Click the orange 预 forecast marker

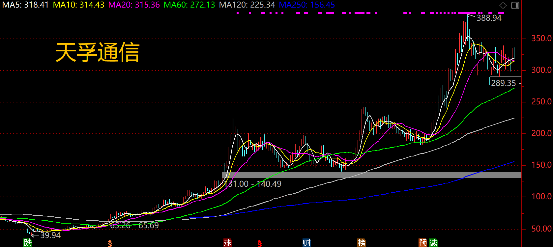[x=423, y=243]
